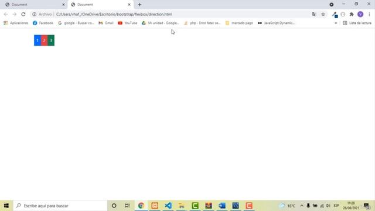375x211 pixels.
Task: Open the Archivo site info icon
Action: [34, 14]
